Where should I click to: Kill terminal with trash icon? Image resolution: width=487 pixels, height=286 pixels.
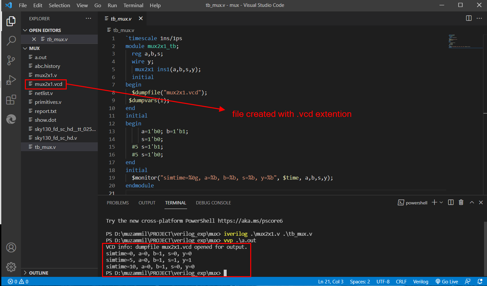click(x=461, y=202)
